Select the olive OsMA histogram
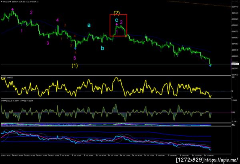The height and width of the screenshot is (164, 240). [106, 112]
